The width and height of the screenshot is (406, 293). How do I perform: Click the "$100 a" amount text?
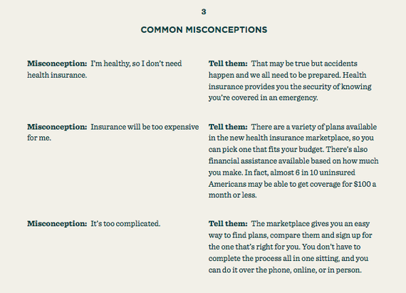(365, 184)
